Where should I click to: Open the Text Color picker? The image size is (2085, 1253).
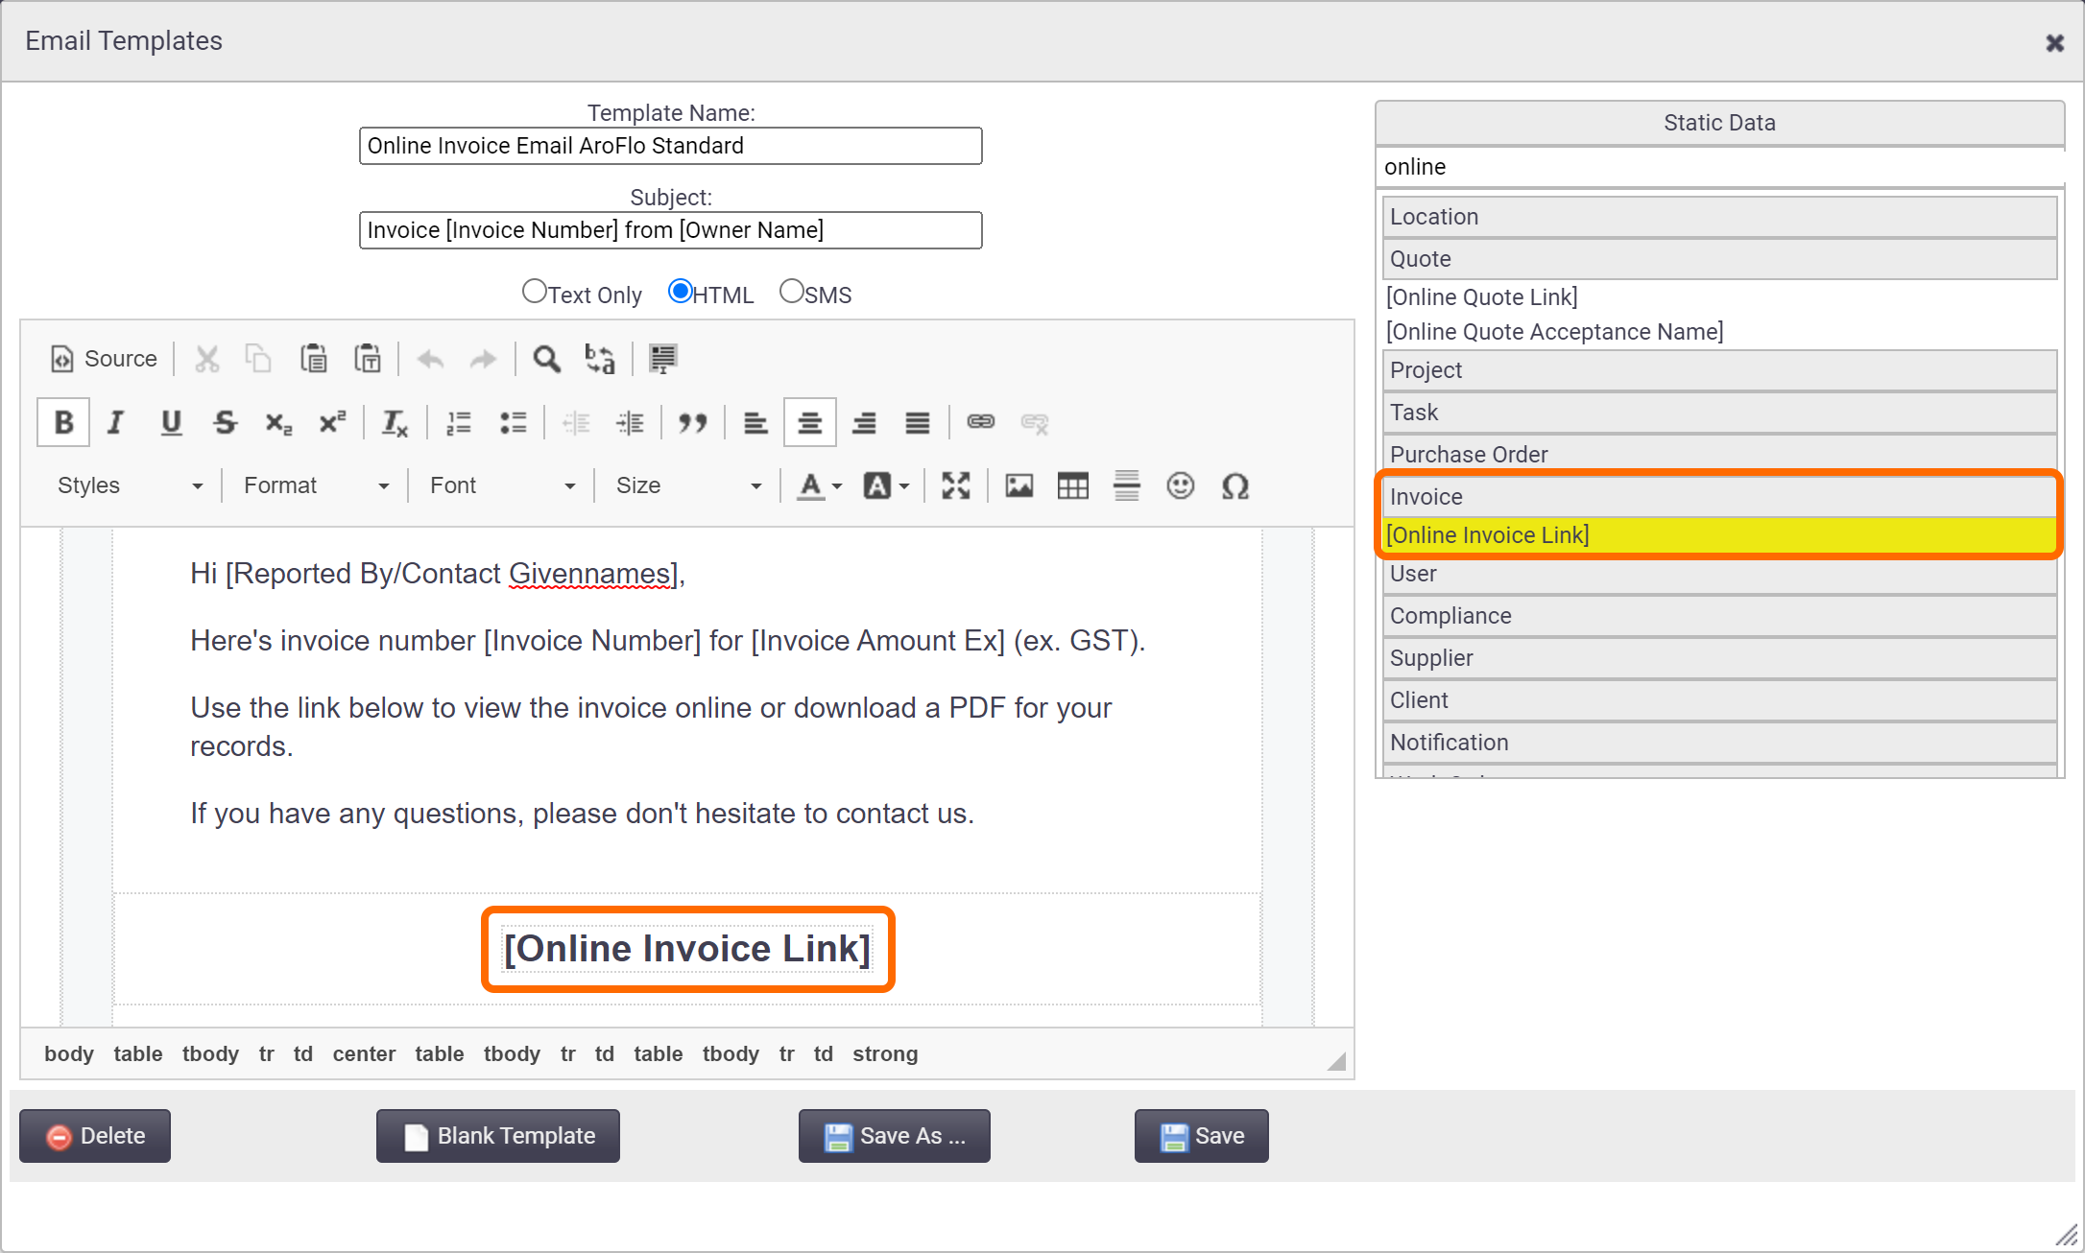click(x=820, y=485)
